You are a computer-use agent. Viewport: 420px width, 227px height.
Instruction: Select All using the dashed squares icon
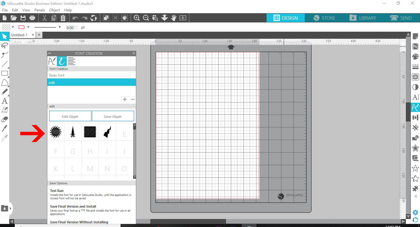pyautogui.click(x=106, y=18)
